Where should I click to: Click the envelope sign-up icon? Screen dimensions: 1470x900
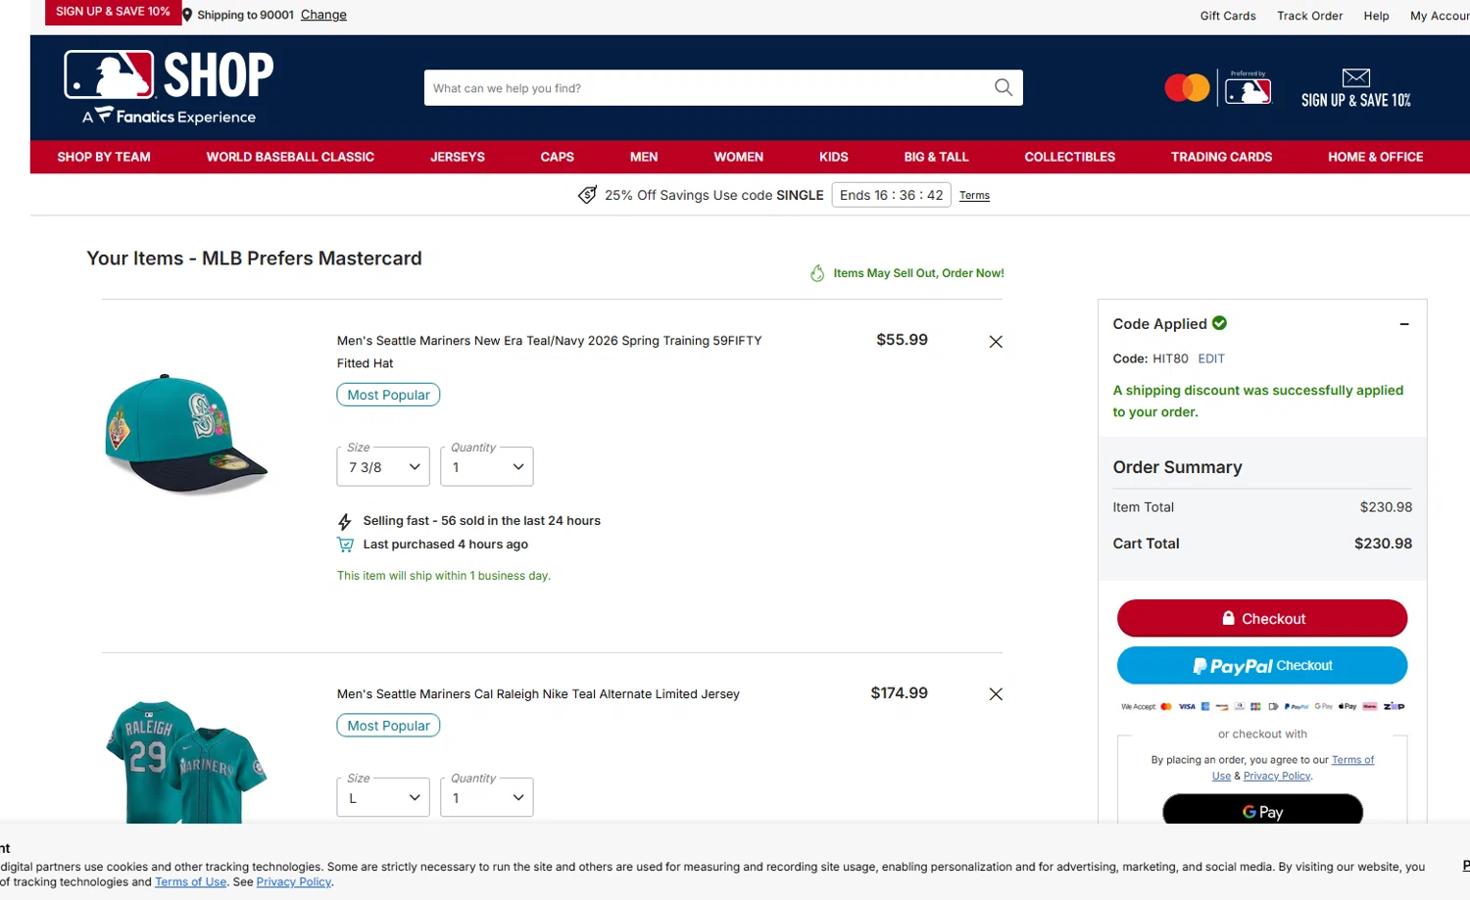[x=1356, y=78]
